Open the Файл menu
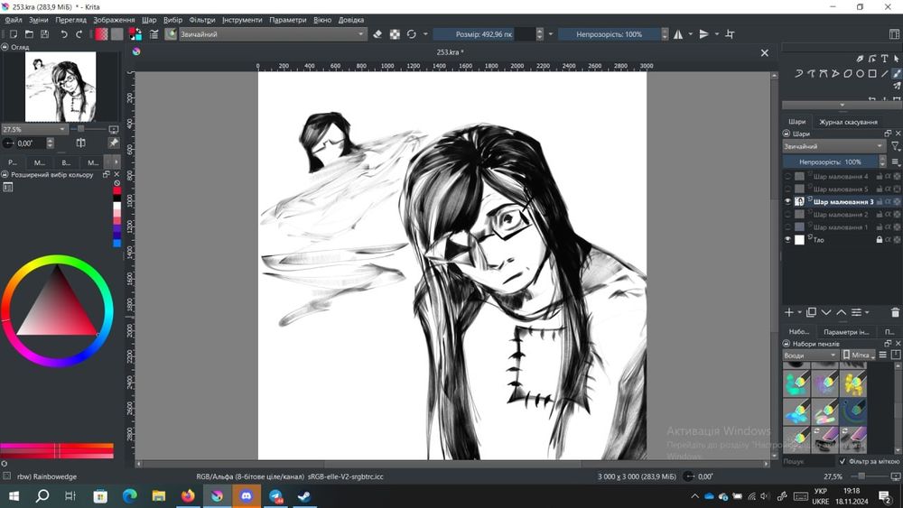The height and width of the screenshot is (508, 903). (14, 20)
